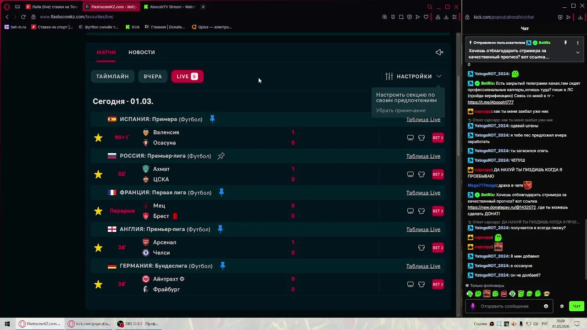
Task: Click BET badge for Валенсия–Осасуна
Action: click(x=437, y=137)
